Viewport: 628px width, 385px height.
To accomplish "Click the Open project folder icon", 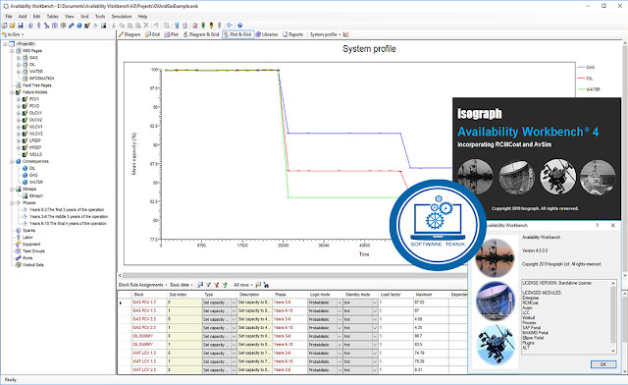I will (12, 26).
